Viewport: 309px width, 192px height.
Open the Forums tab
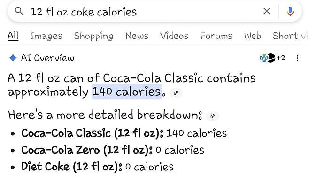[x=216, y=36]
